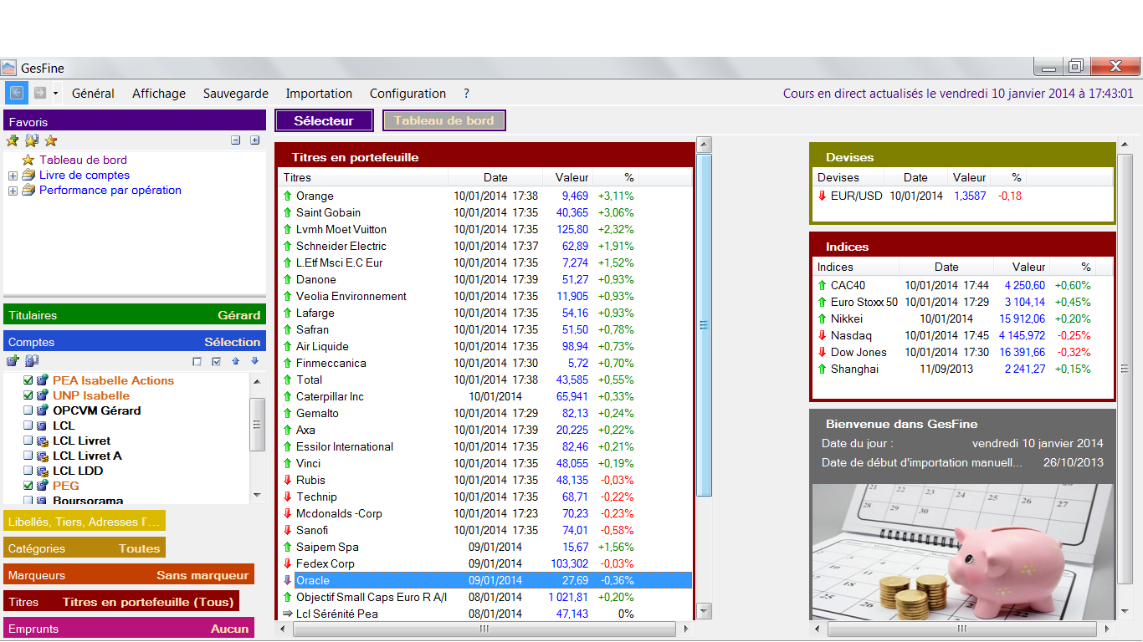
Task: Enable the LCL Livret A checkbox
Action: tap(28, 456)
